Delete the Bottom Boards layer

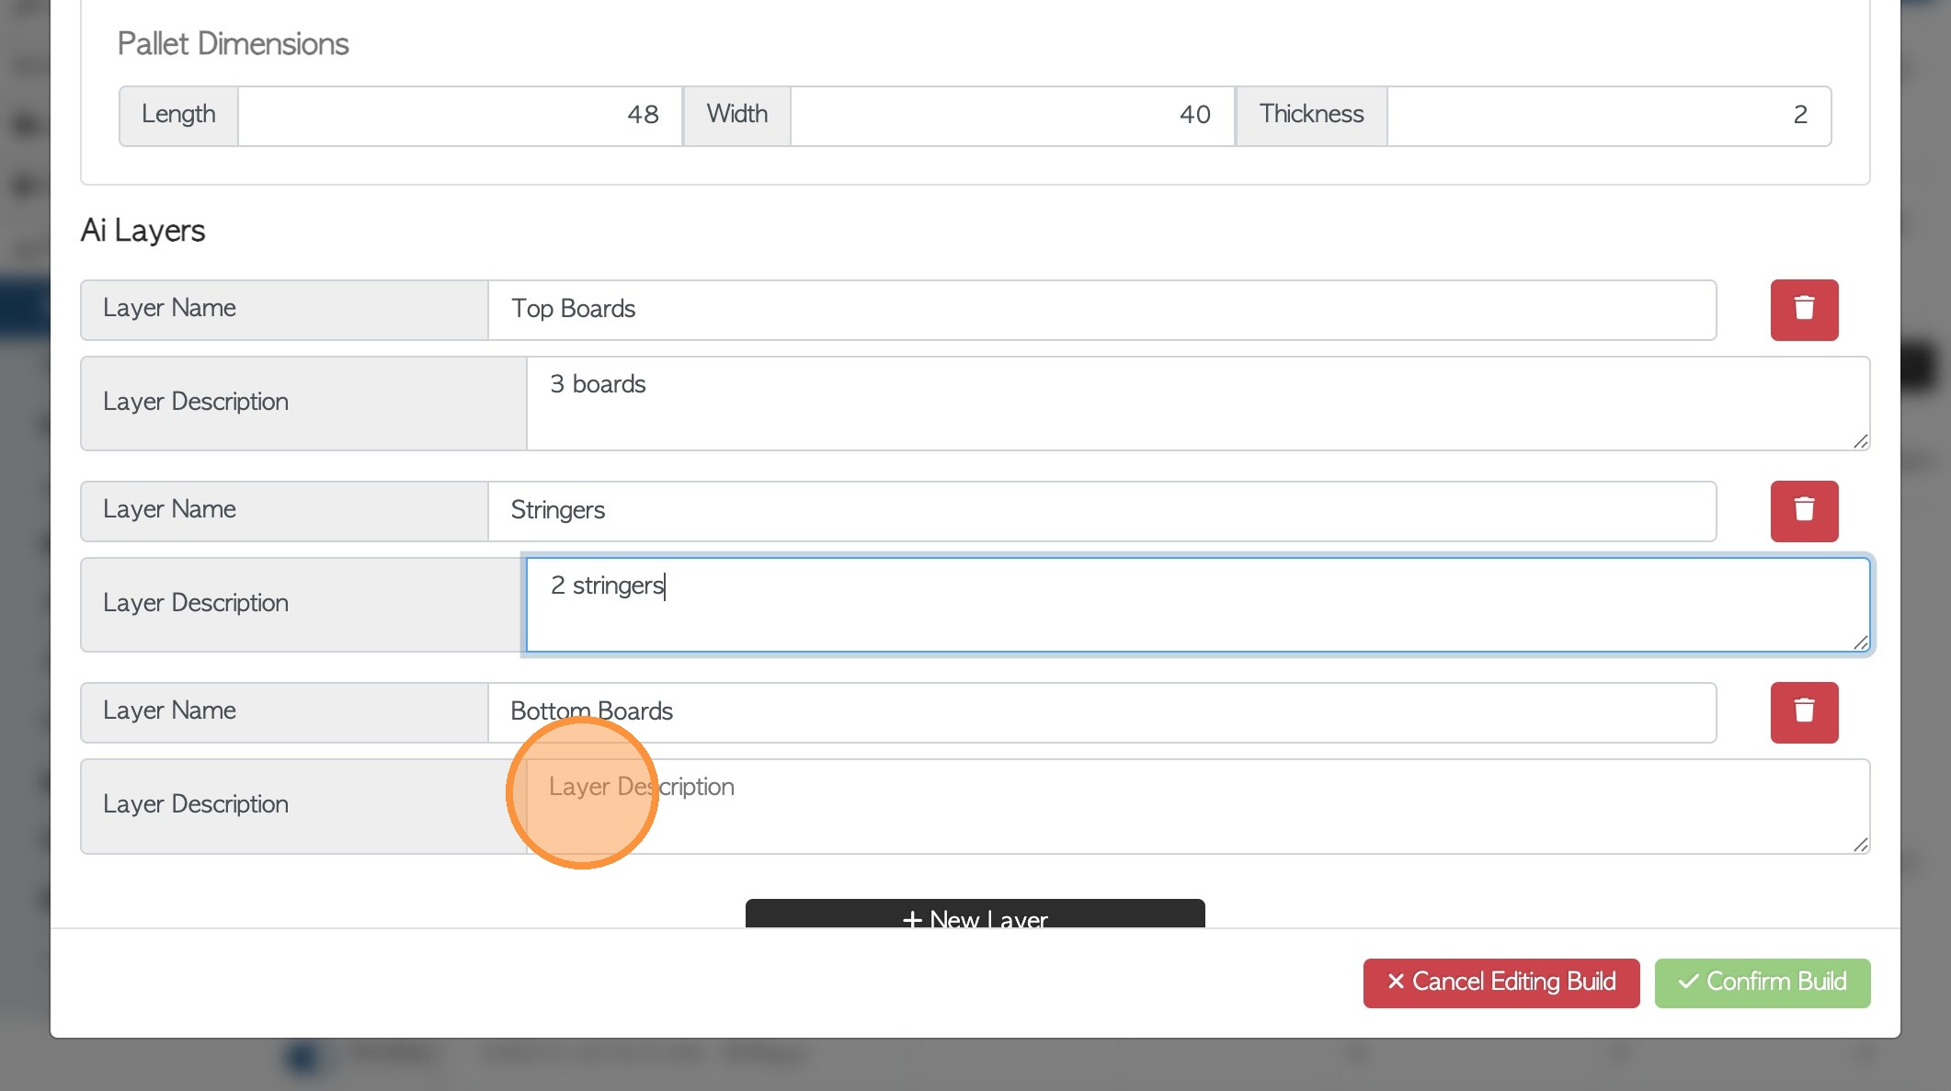[x=1804, y=712]
